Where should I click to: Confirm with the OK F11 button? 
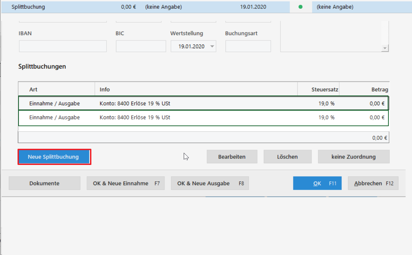(317, 183)
